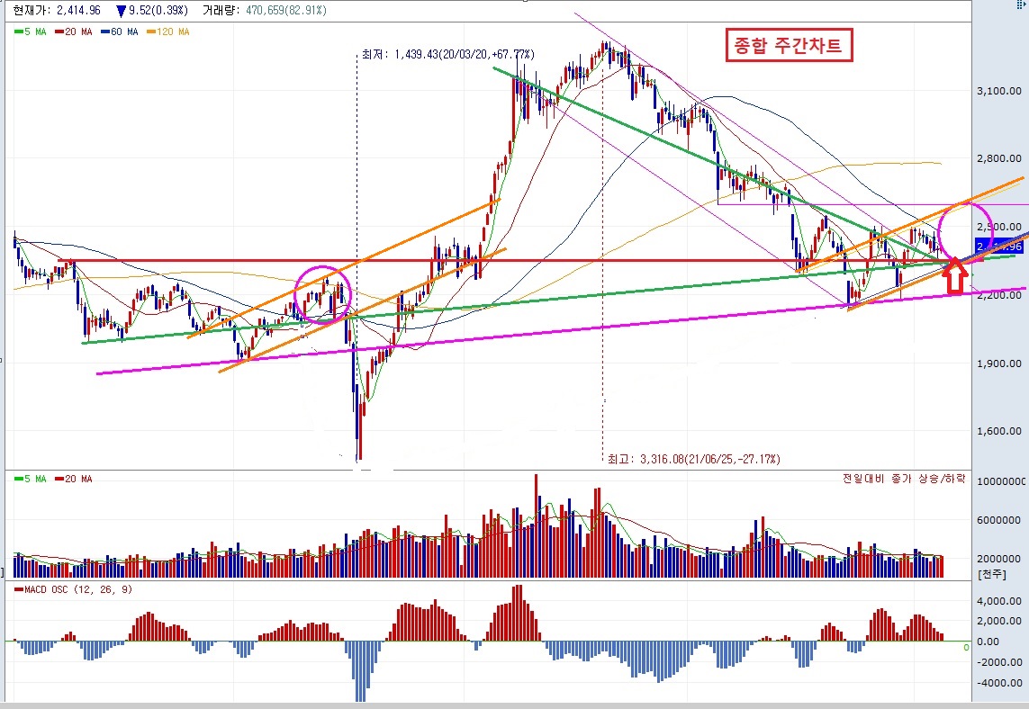This screenshot has width=1029, height=709.
Task: Select the 5 MA legend in price chart
Action: coord(31,31)
